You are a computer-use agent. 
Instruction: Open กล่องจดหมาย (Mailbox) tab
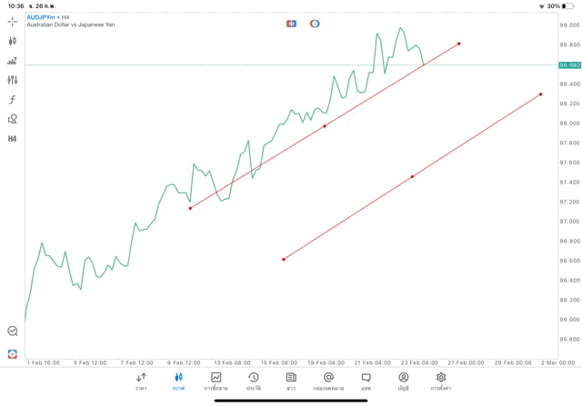click(x=328, y=381)
